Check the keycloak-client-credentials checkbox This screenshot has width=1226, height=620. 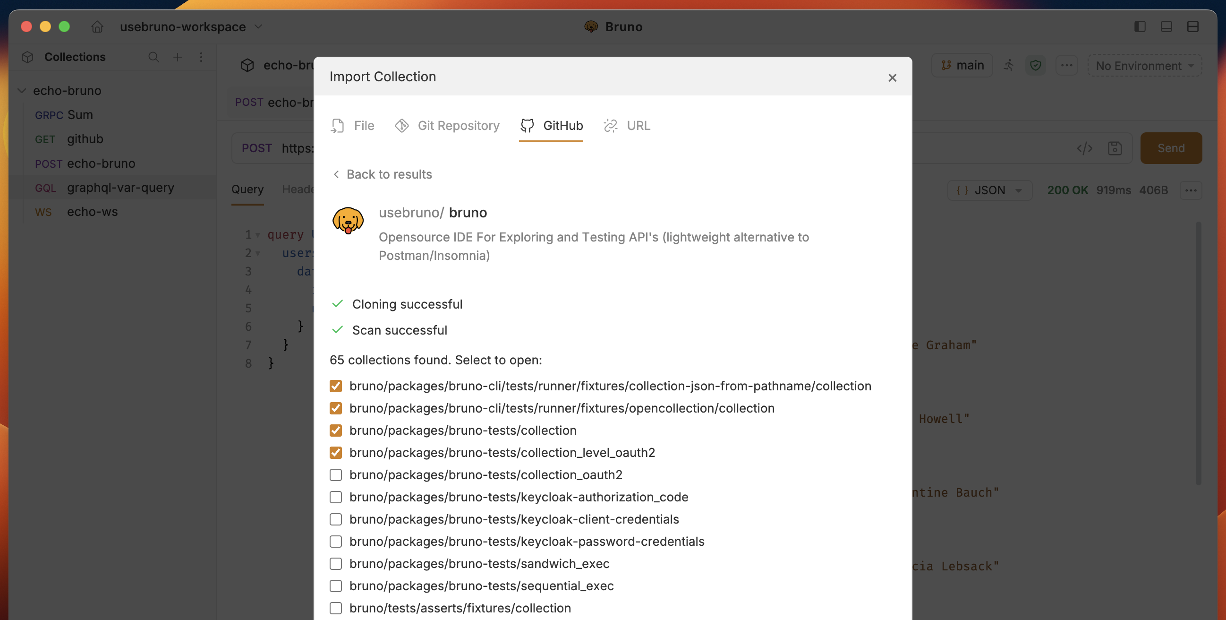[x=335, y=519]
